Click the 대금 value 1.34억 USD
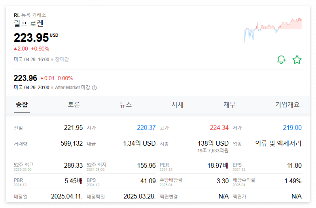The height and width of the screenshot is (208, 316). pyautogui.click(x=140, y=143)
